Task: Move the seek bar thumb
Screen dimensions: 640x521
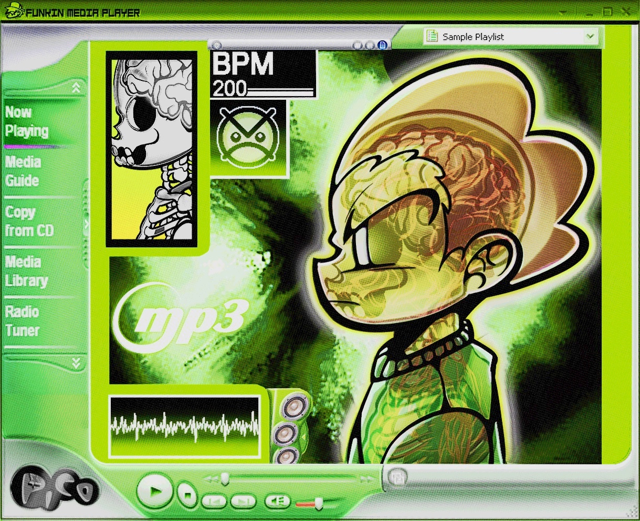Action: point(225,478)
